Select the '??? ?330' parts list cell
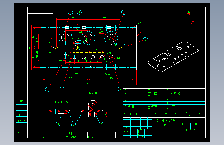 pos(152,93)
